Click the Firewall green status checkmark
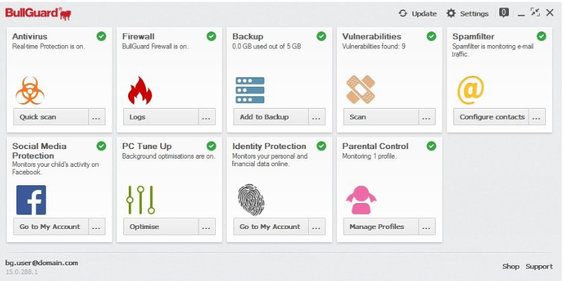Screen dimensions: 563x281 212,36
